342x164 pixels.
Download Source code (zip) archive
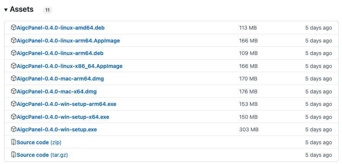39,142
